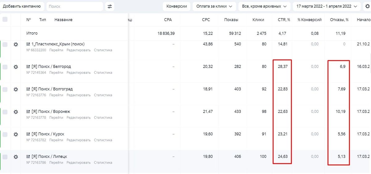Screen dimensions: 371x174
Task: Click Перейти under Поиск / Воронеж
Action: tap(56, 118)
